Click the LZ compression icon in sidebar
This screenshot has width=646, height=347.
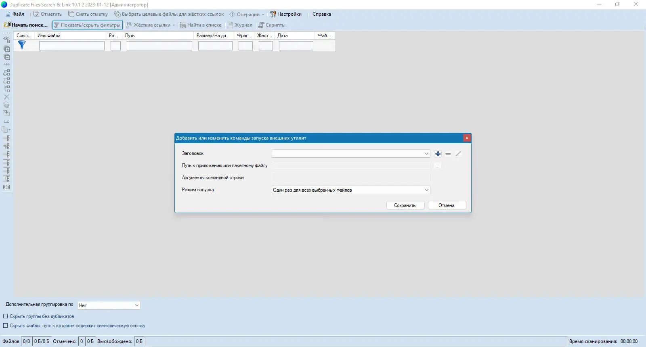(6, 121)
